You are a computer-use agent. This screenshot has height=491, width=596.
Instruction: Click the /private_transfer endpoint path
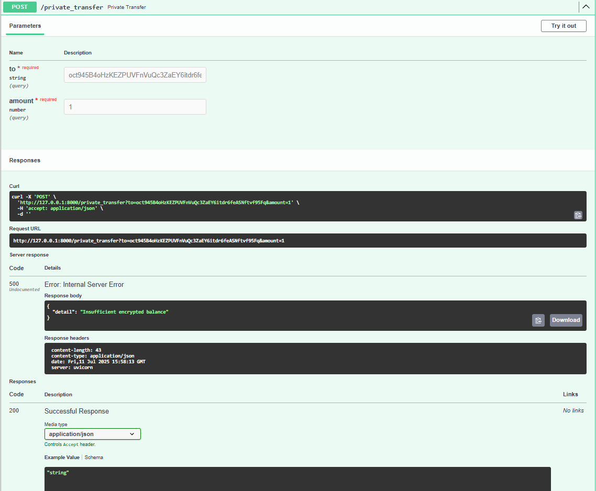[x=72, y=7]
